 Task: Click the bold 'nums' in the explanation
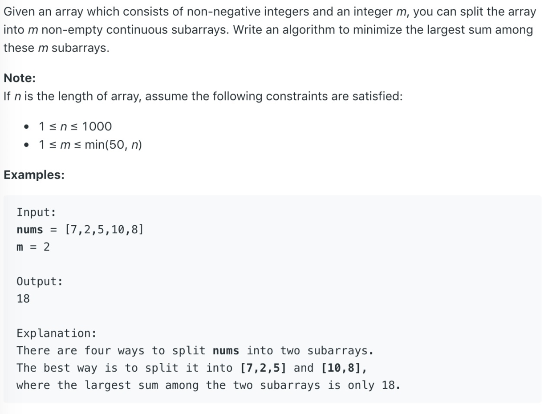click(226, 351)
